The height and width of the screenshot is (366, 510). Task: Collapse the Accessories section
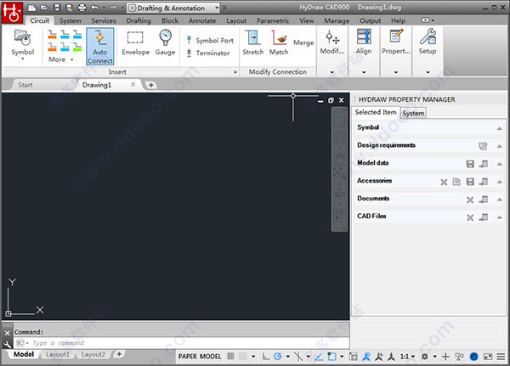point(499,182)
